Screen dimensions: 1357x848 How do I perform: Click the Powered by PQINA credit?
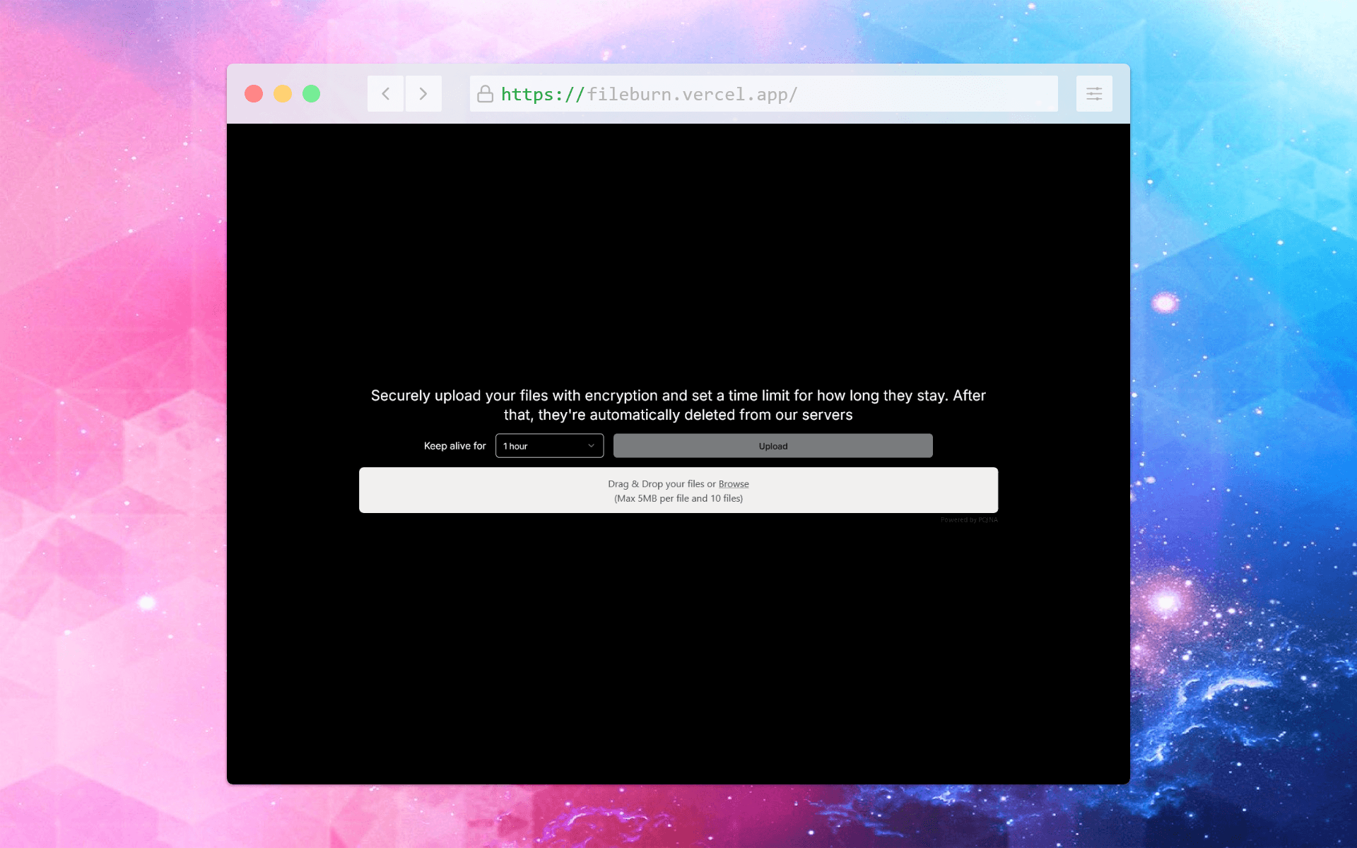coord(969,520)
